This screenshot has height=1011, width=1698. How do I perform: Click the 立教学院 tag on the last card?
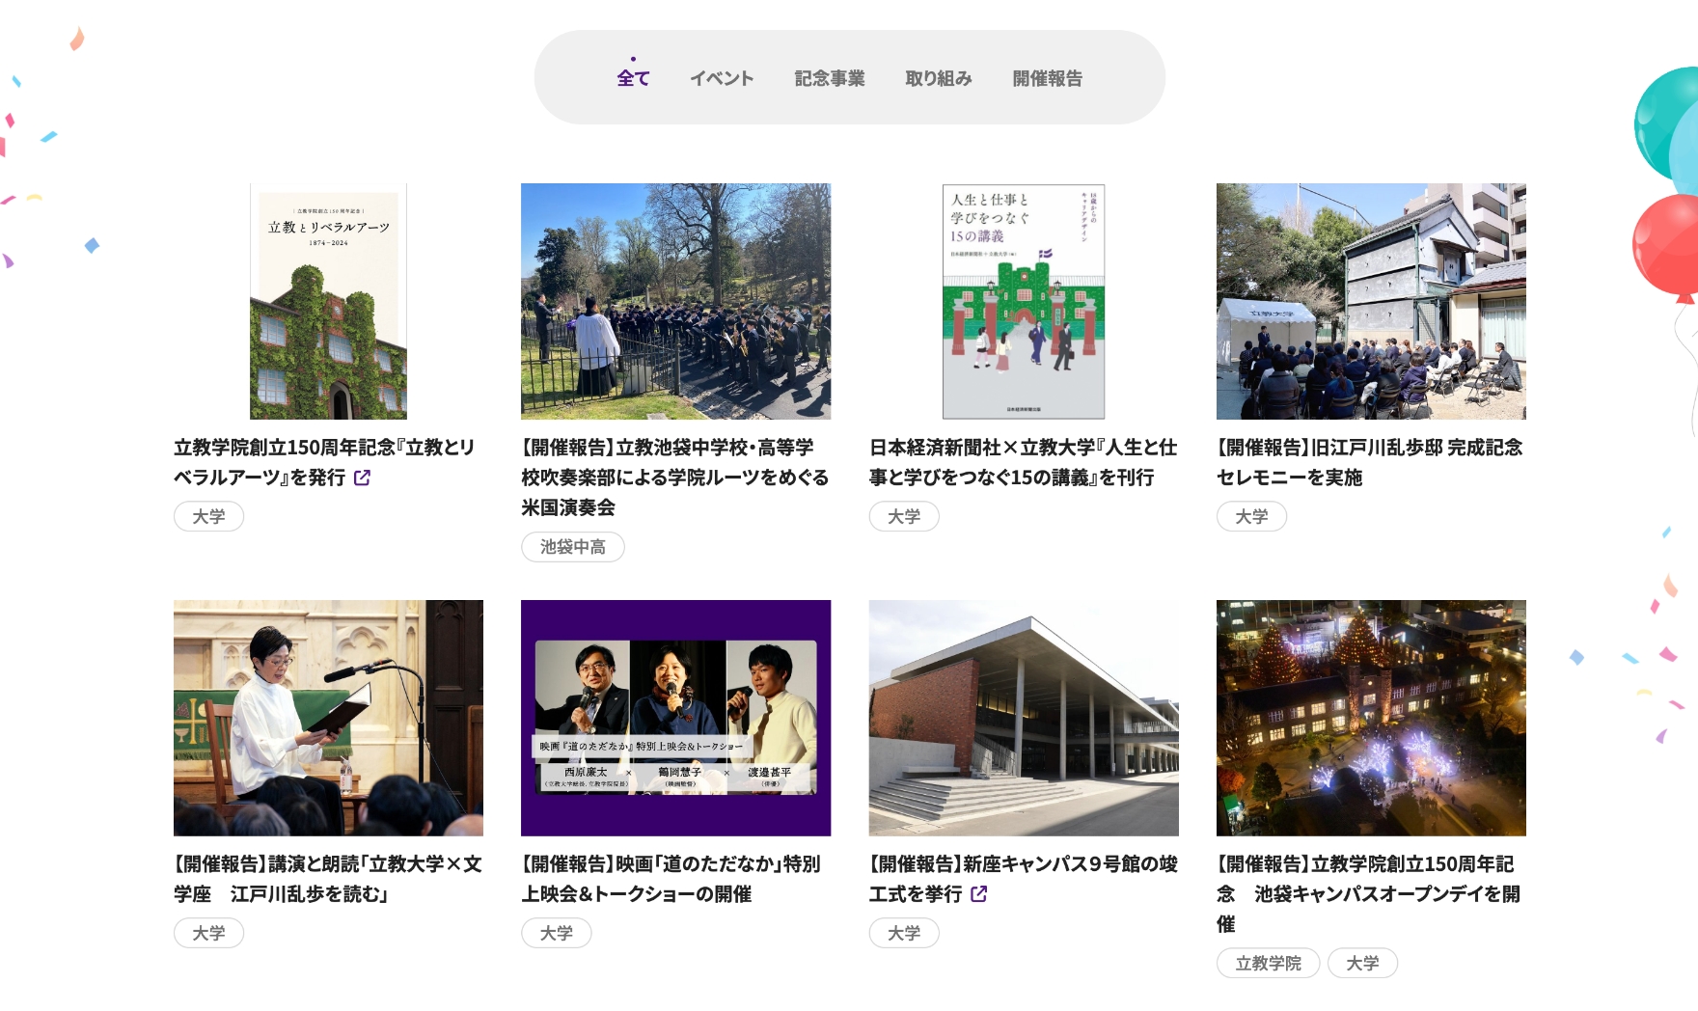point(1268,963)
